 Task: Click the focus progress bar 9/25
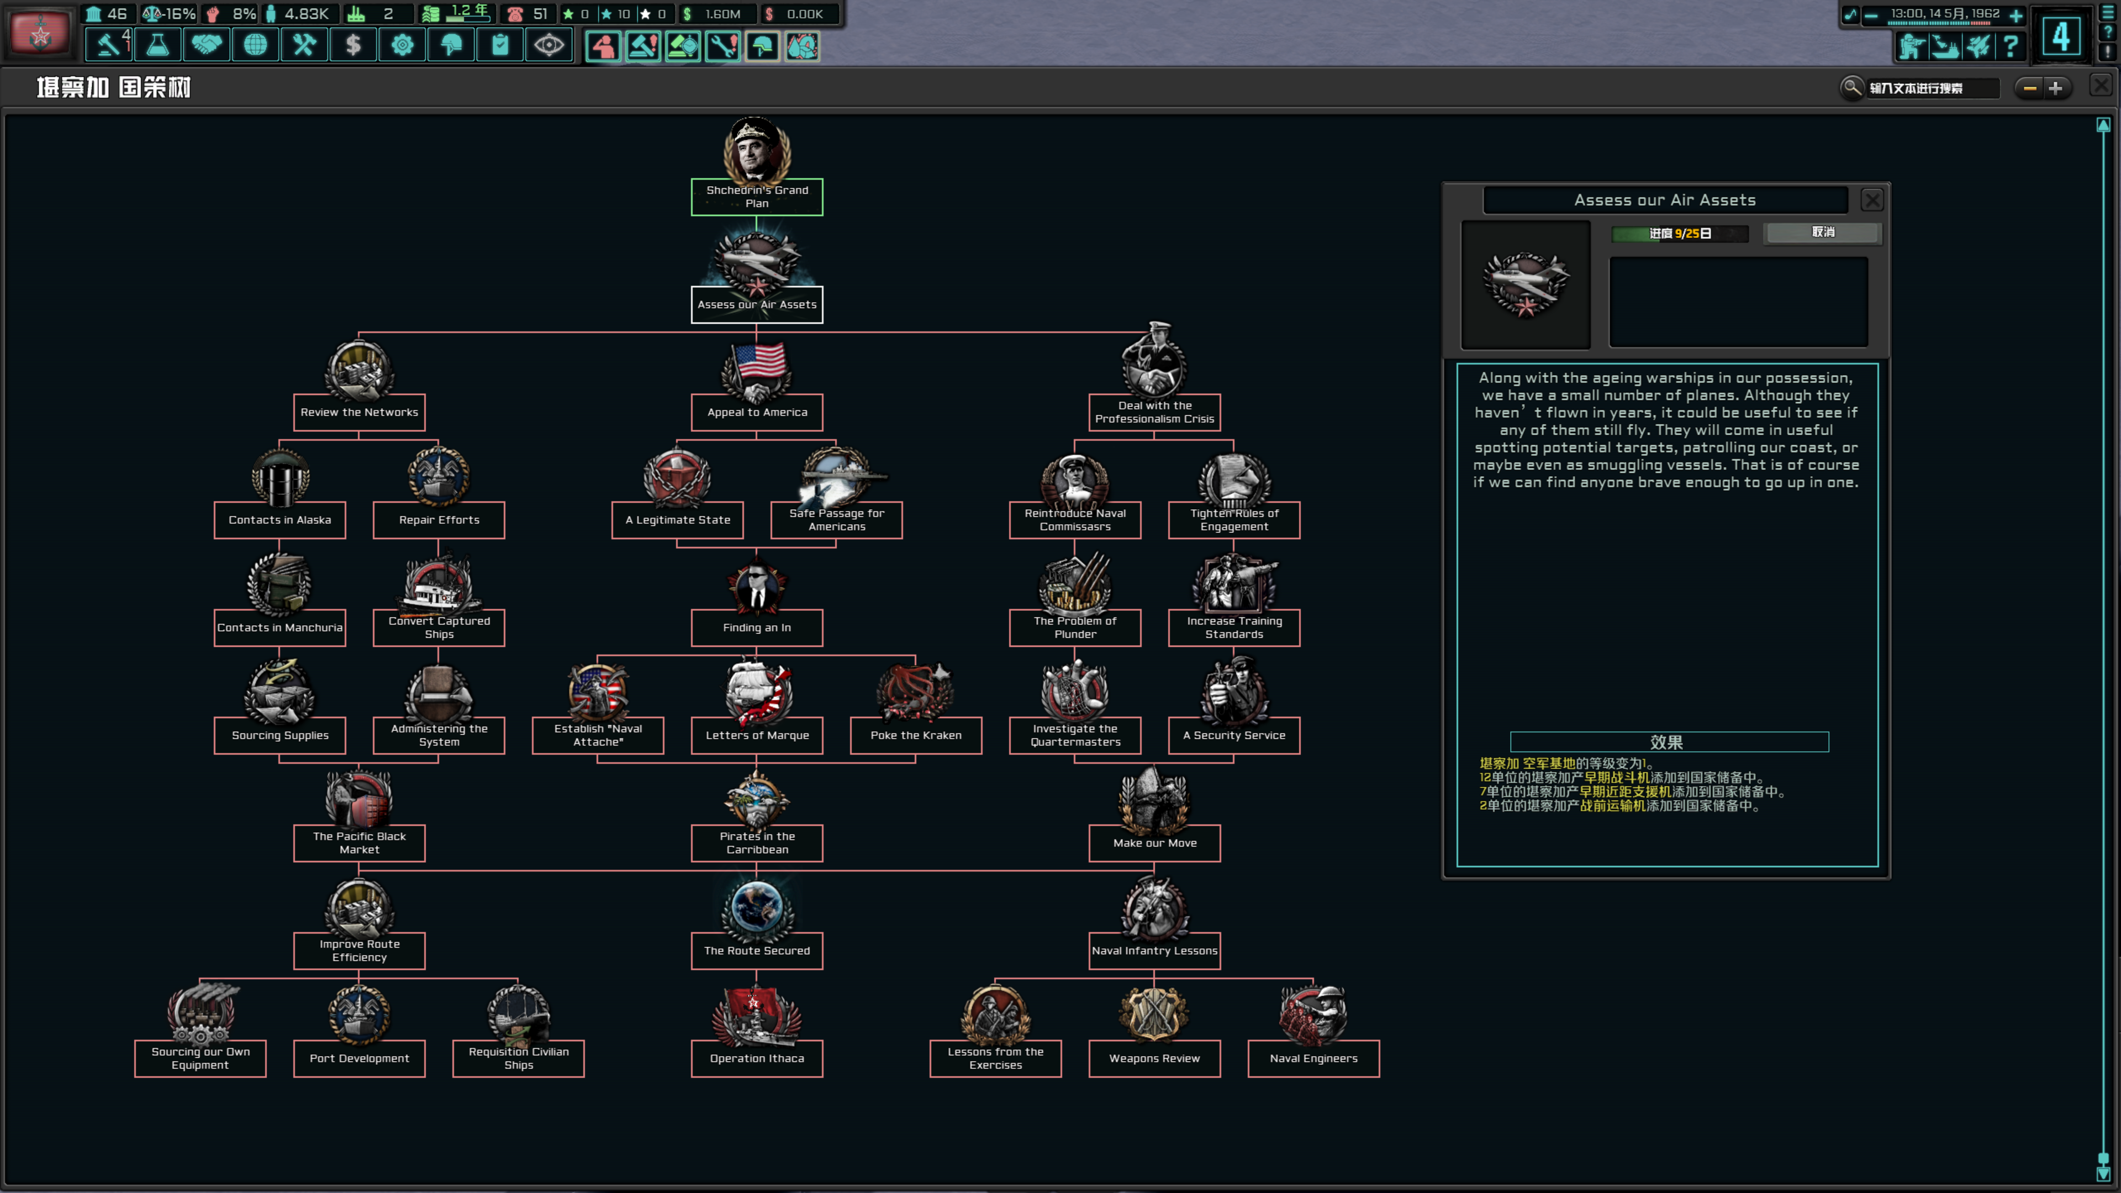(1680, 234)
